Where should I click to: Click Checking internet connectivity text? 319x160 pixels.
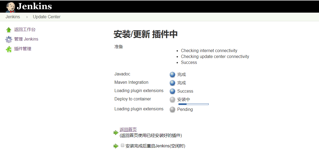209,51
